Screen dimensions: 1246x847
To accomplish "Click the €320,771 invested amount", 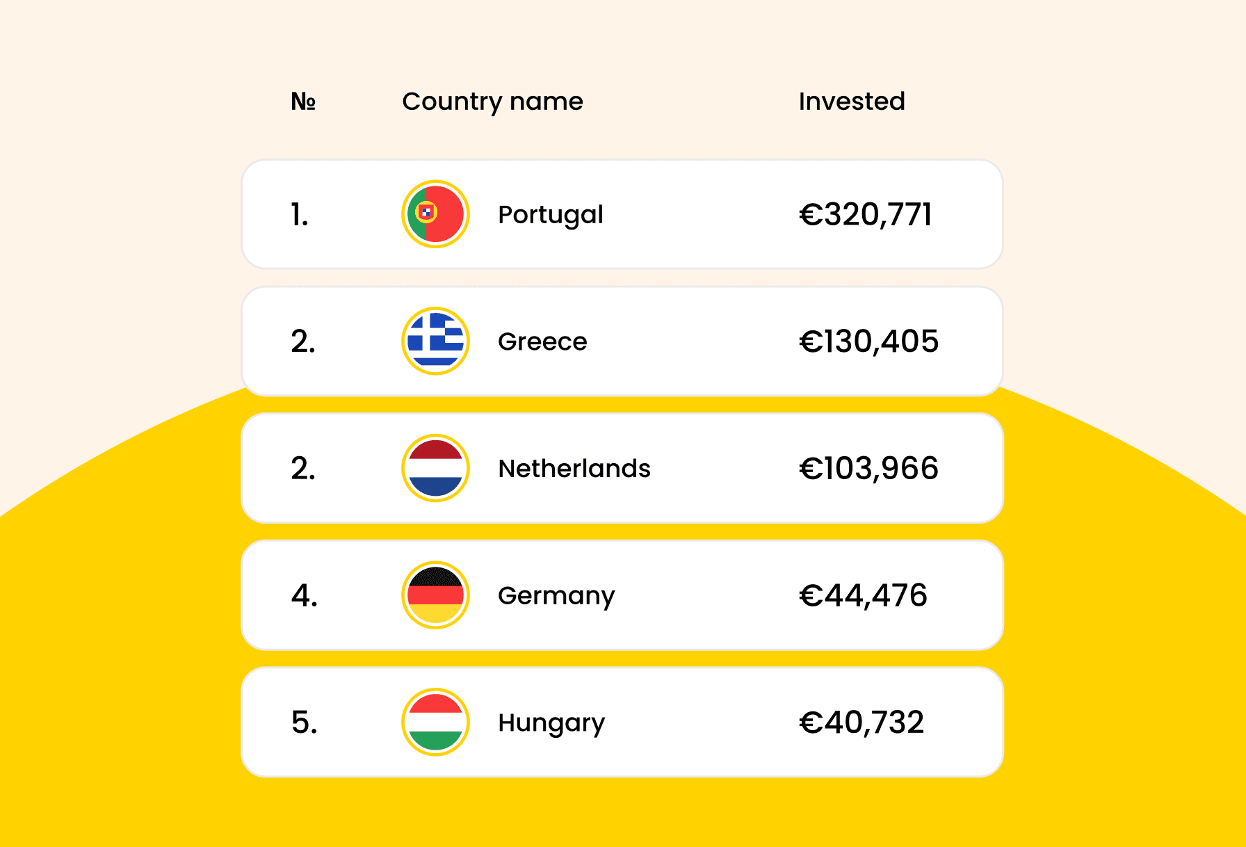I will point(865,214).
